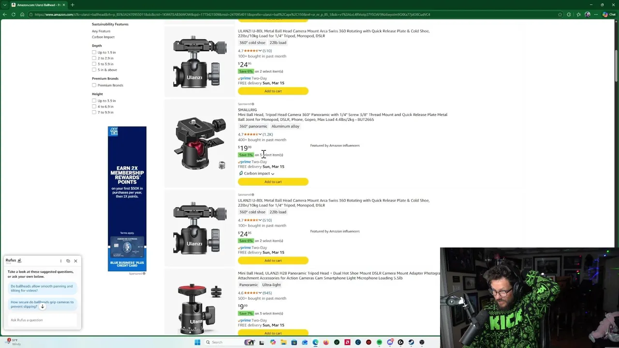Ask Rufus about smooth panning and tilting
Image resolution: width=619 pixels, height=348 pixels.
click(42, 288)
